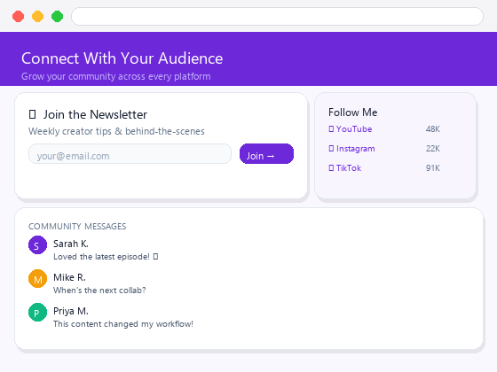Click the Join the Newsletter heading
Image resolution: width=497 pixels, height=372 pixels.
coord(95,114)
